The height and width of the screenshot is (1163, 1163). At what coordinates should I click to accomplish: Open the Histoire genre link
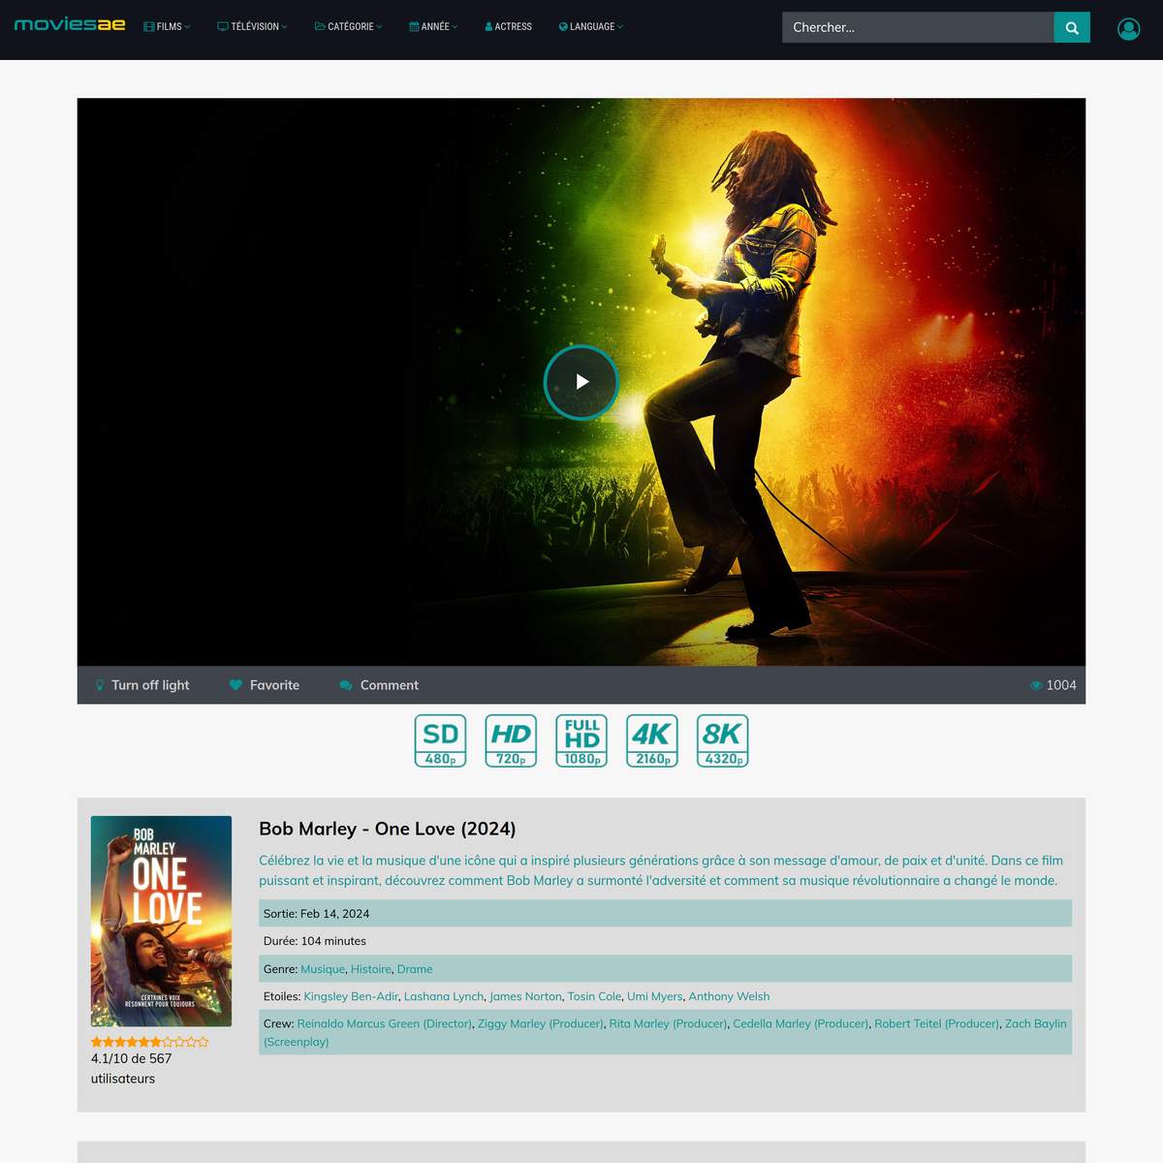click(x=371, y=969)
